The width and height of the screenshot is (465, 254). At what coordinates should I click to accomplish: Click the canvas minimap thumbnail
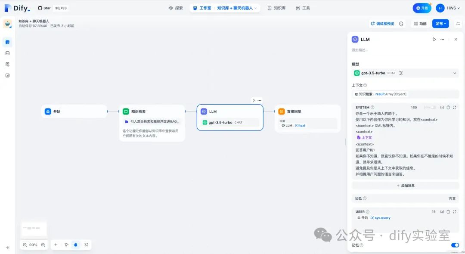(x=34, y=229)
